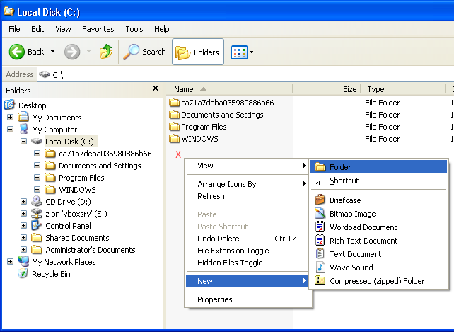Select WINDOWS folder in file list
This screenshot has height=332, width=454.
point(194,139)
